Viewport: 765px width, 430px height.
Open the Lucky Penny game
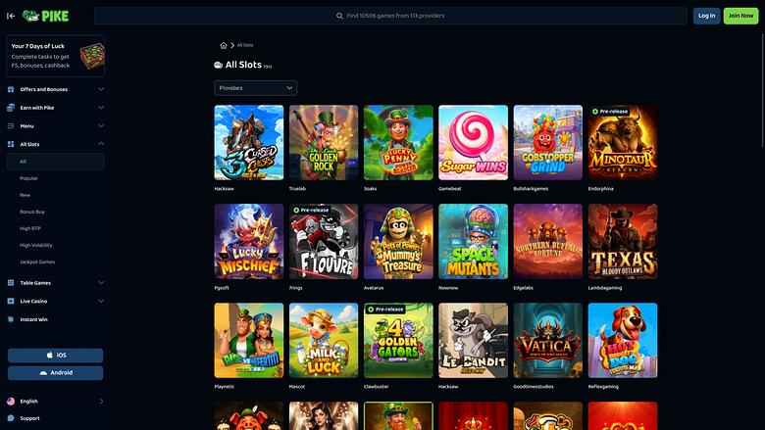tap(398, 143)
